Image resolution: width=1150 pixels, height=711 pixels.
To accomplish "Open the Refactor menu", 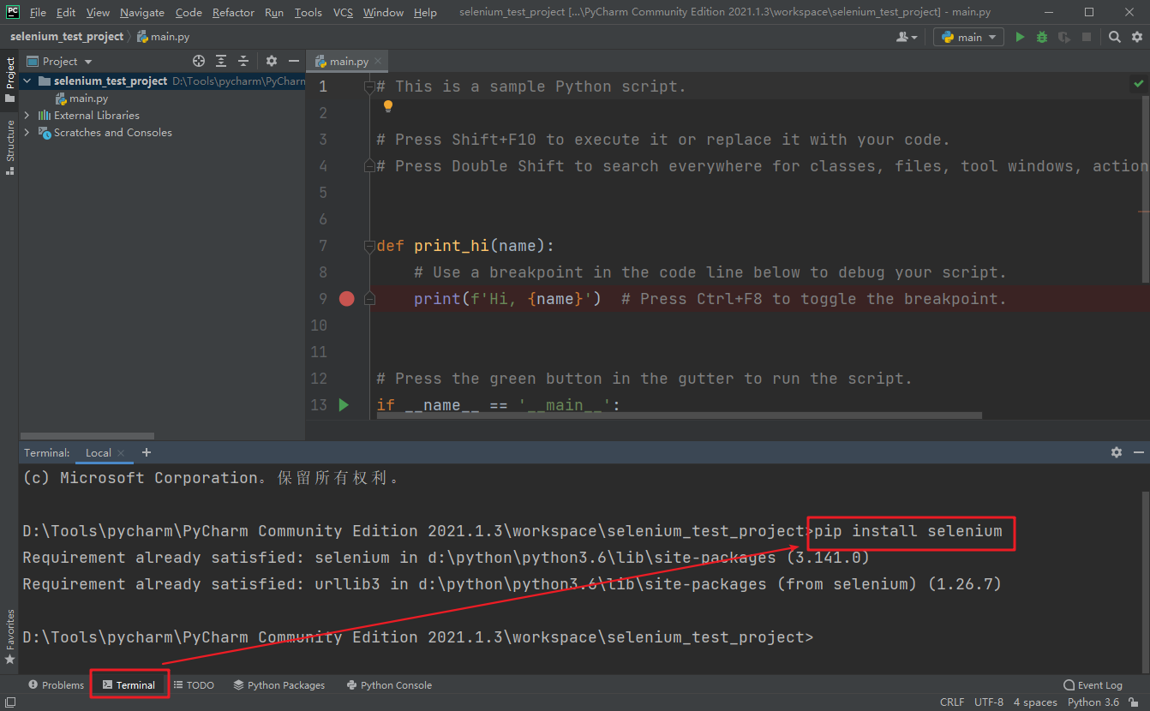I will click(233, 12).
